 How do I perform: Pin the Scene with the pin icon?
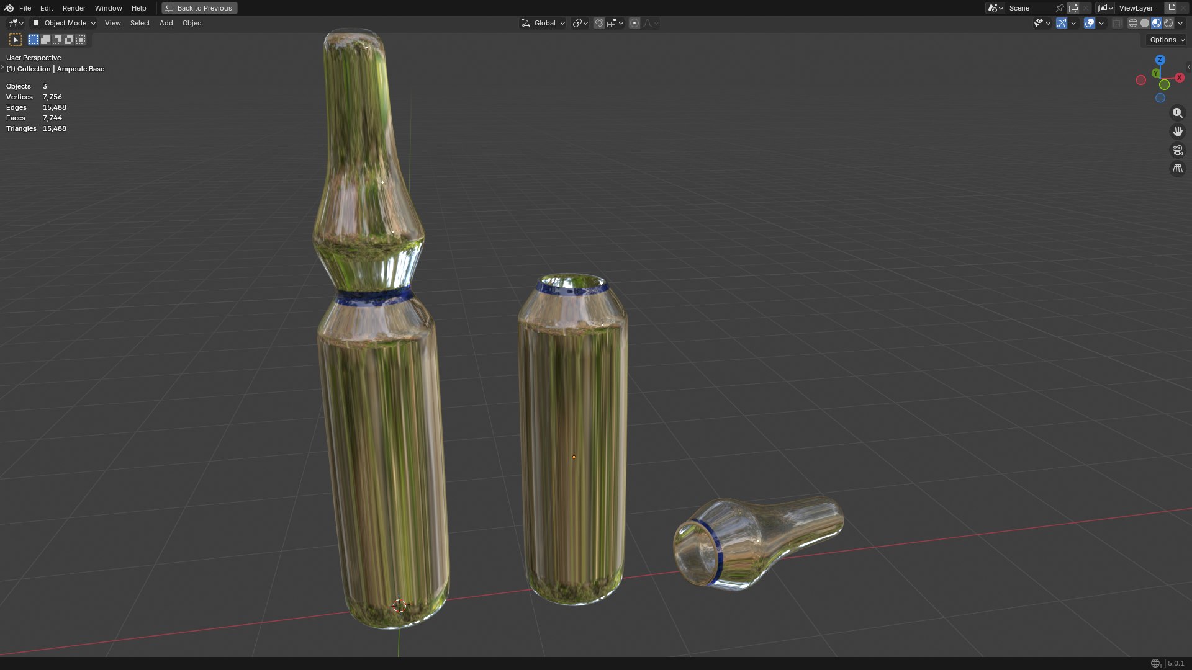[x=1060, y=8]
